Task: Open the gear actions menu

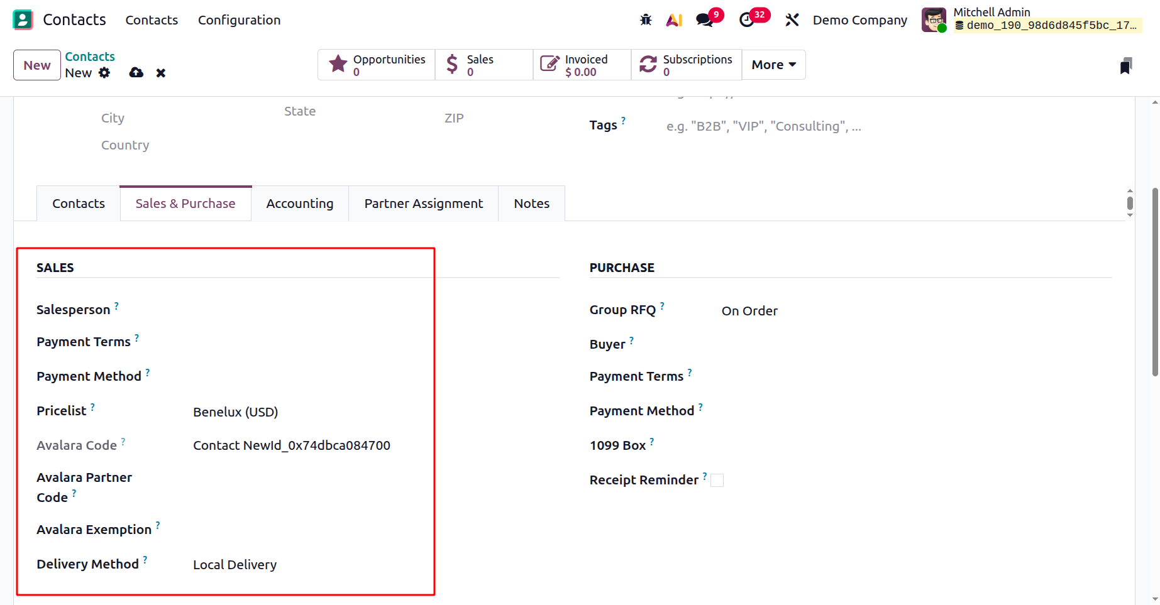Action: [104, 73]
